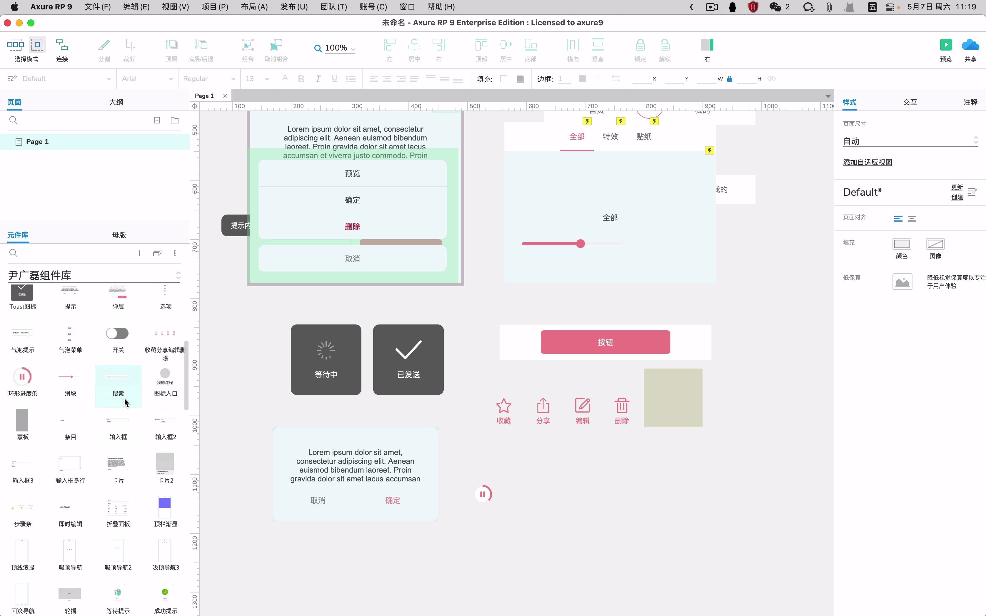Select the center page alignment option

pyautogui.click(x=912, y=219)
